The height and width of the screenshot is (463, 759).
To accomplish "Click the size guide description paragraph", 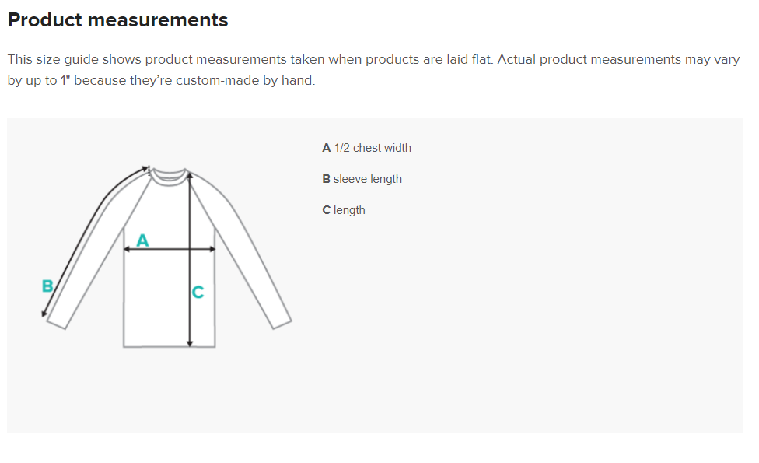I will (x=373, y=70).
